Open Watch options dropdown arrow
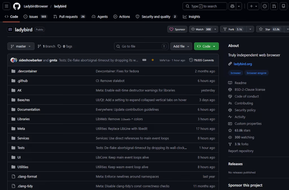This screenshot has width=289, height=190. [215, 29]
